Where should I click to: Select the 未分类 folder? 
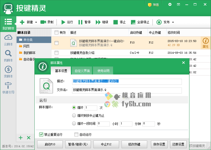tap(34, 40)
